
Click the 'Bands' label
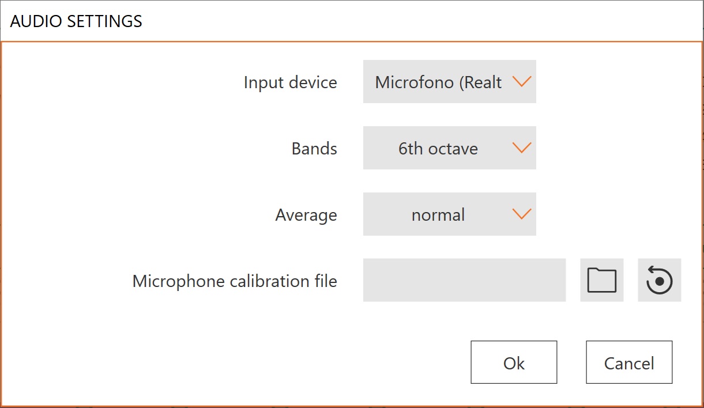pyautogui.click(x=314, y=149)
